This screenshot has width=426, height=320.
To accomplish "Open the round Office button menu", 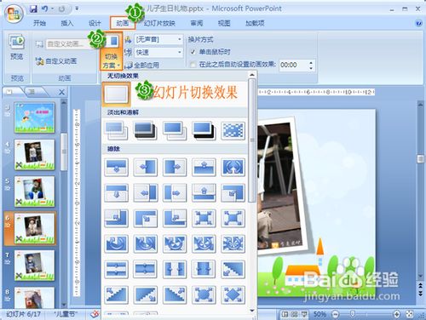I will coord(13,13).
